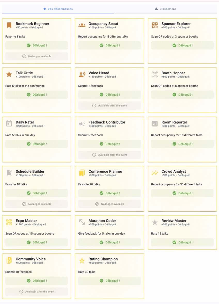The width and height of the screenshot is (219, 304).
Task: Click the Room Reporter chart icon
Action: click(155, 124)
